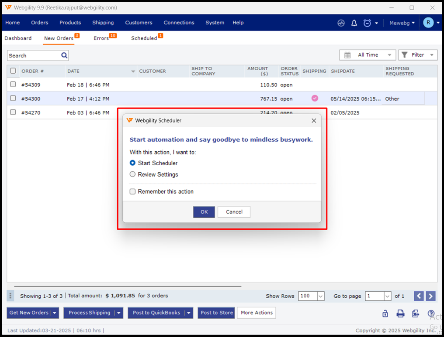This screenshot has height=337, width=444.
Task: Run a search with the magnifier icon
Action: 64,55
